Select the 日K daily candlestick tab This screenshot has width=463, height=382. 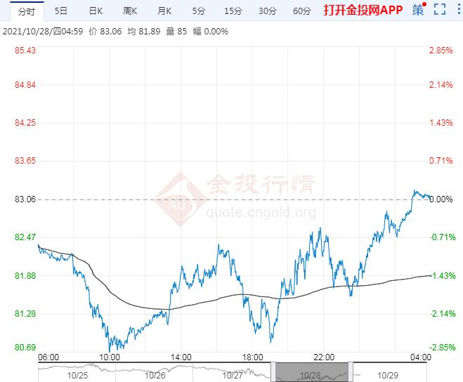[96, 11]
